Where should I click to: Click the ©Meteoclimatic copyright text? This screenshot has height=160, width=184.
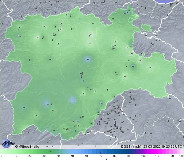[x=27, y=146]
